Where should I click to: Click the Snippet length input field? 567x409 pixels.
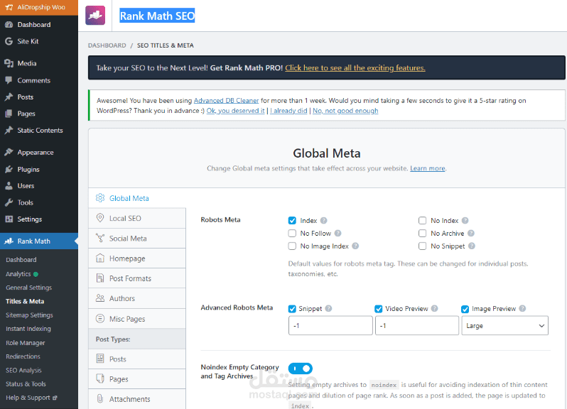click(330, 325)
